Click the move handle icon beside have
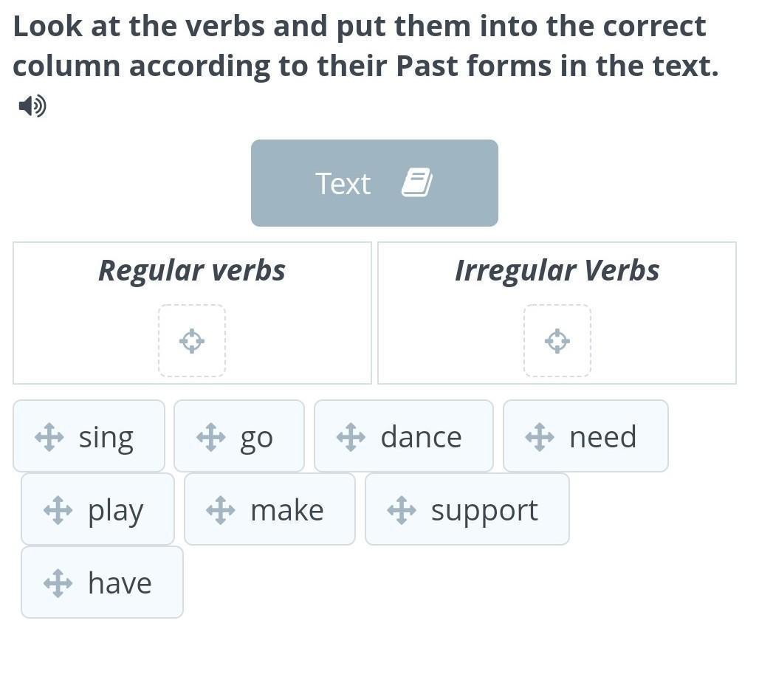Image resolution: width=773 pixels, height=674 pixels. point(58,582)
